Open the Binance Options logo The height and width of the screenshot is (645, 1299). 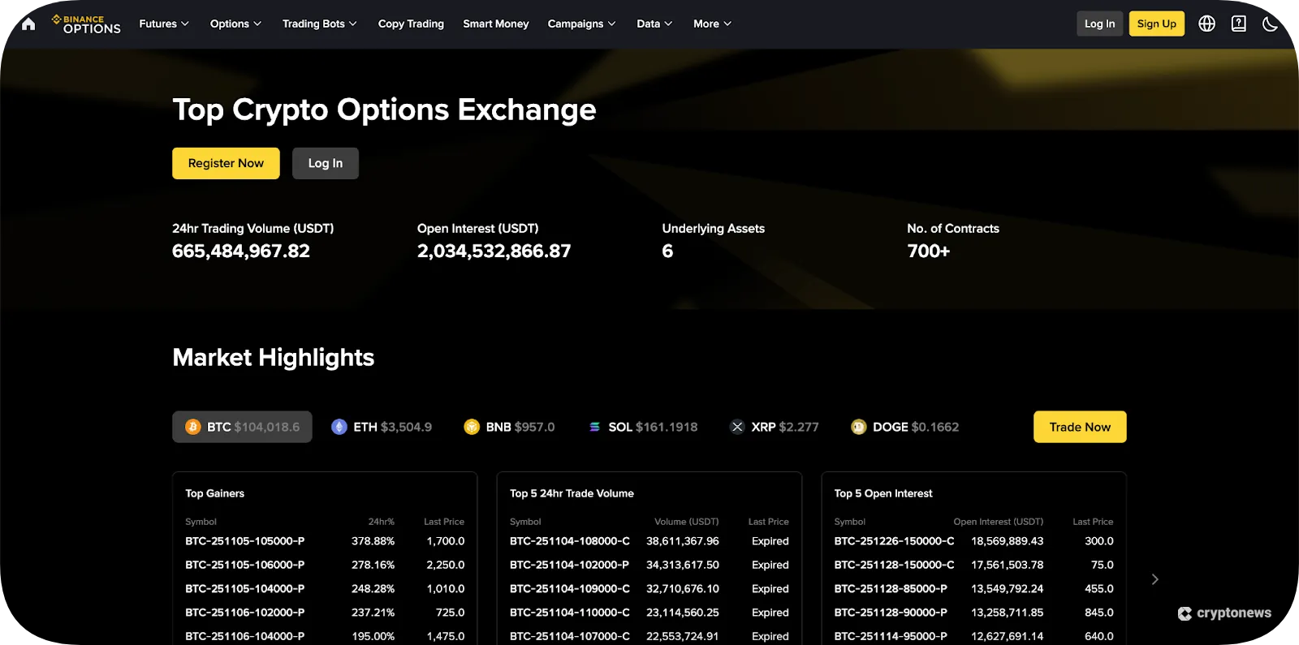[86, 24]
